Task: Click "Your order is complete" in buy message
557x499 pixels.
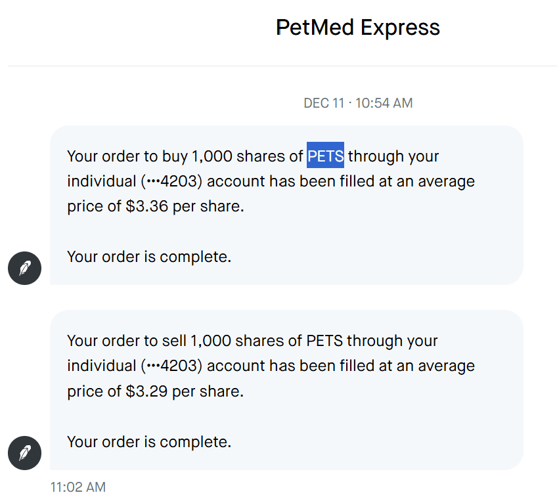Action: click(149, 256)
